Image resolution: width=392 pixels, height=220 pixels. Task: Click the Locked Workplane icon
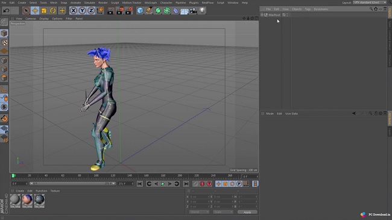click(4, 129)
